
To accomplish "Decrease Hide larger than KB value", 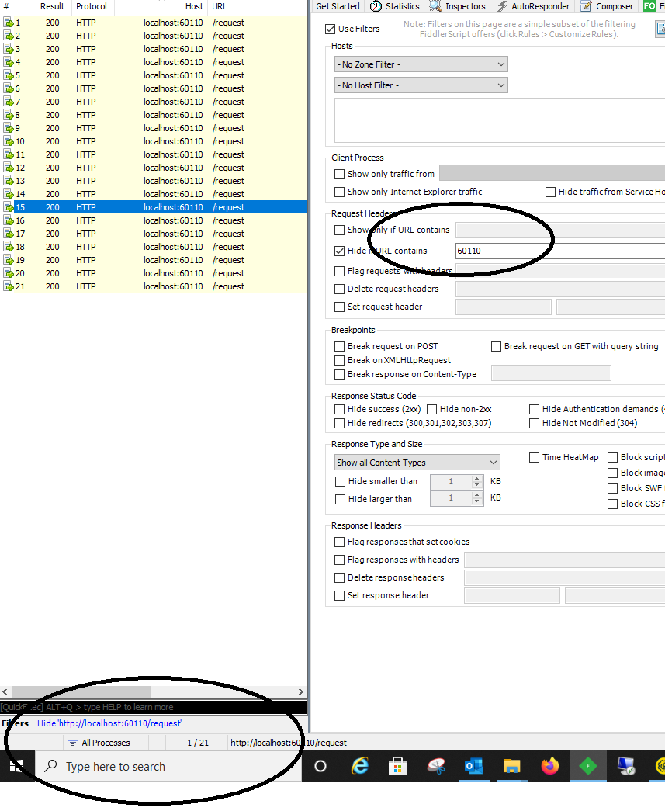I will 477,502.
